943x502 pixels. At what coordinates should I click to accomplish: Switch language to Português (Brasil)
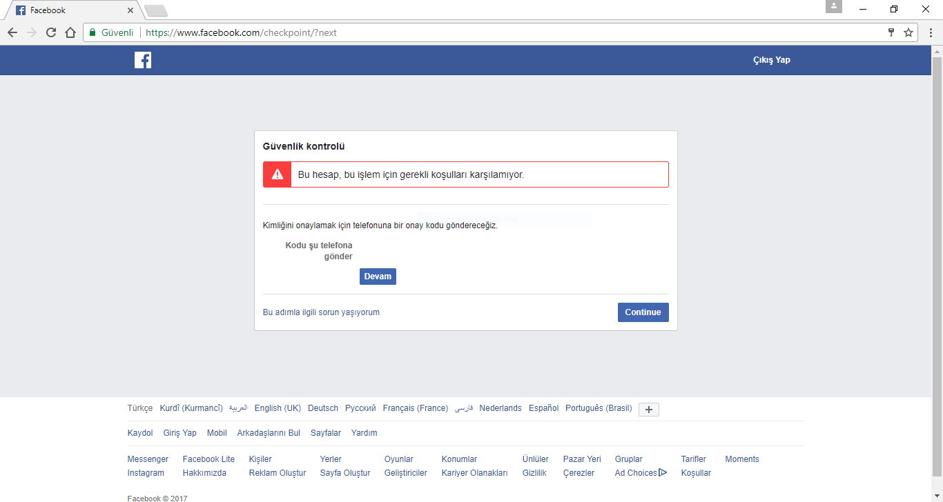click(599, 408)
